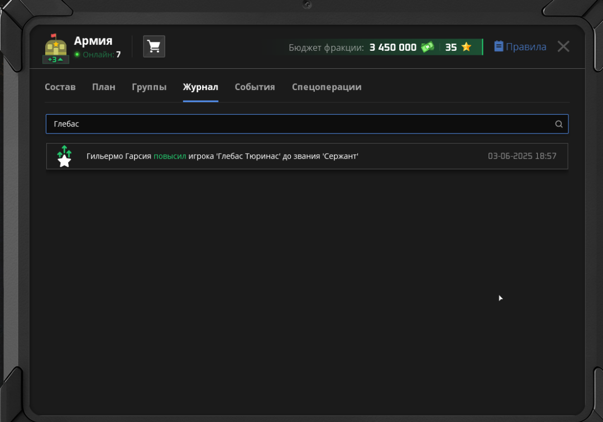Click the Army faction emblem icon
The image size is (603, 422).
pyautogui.click(x=56, y=49)
